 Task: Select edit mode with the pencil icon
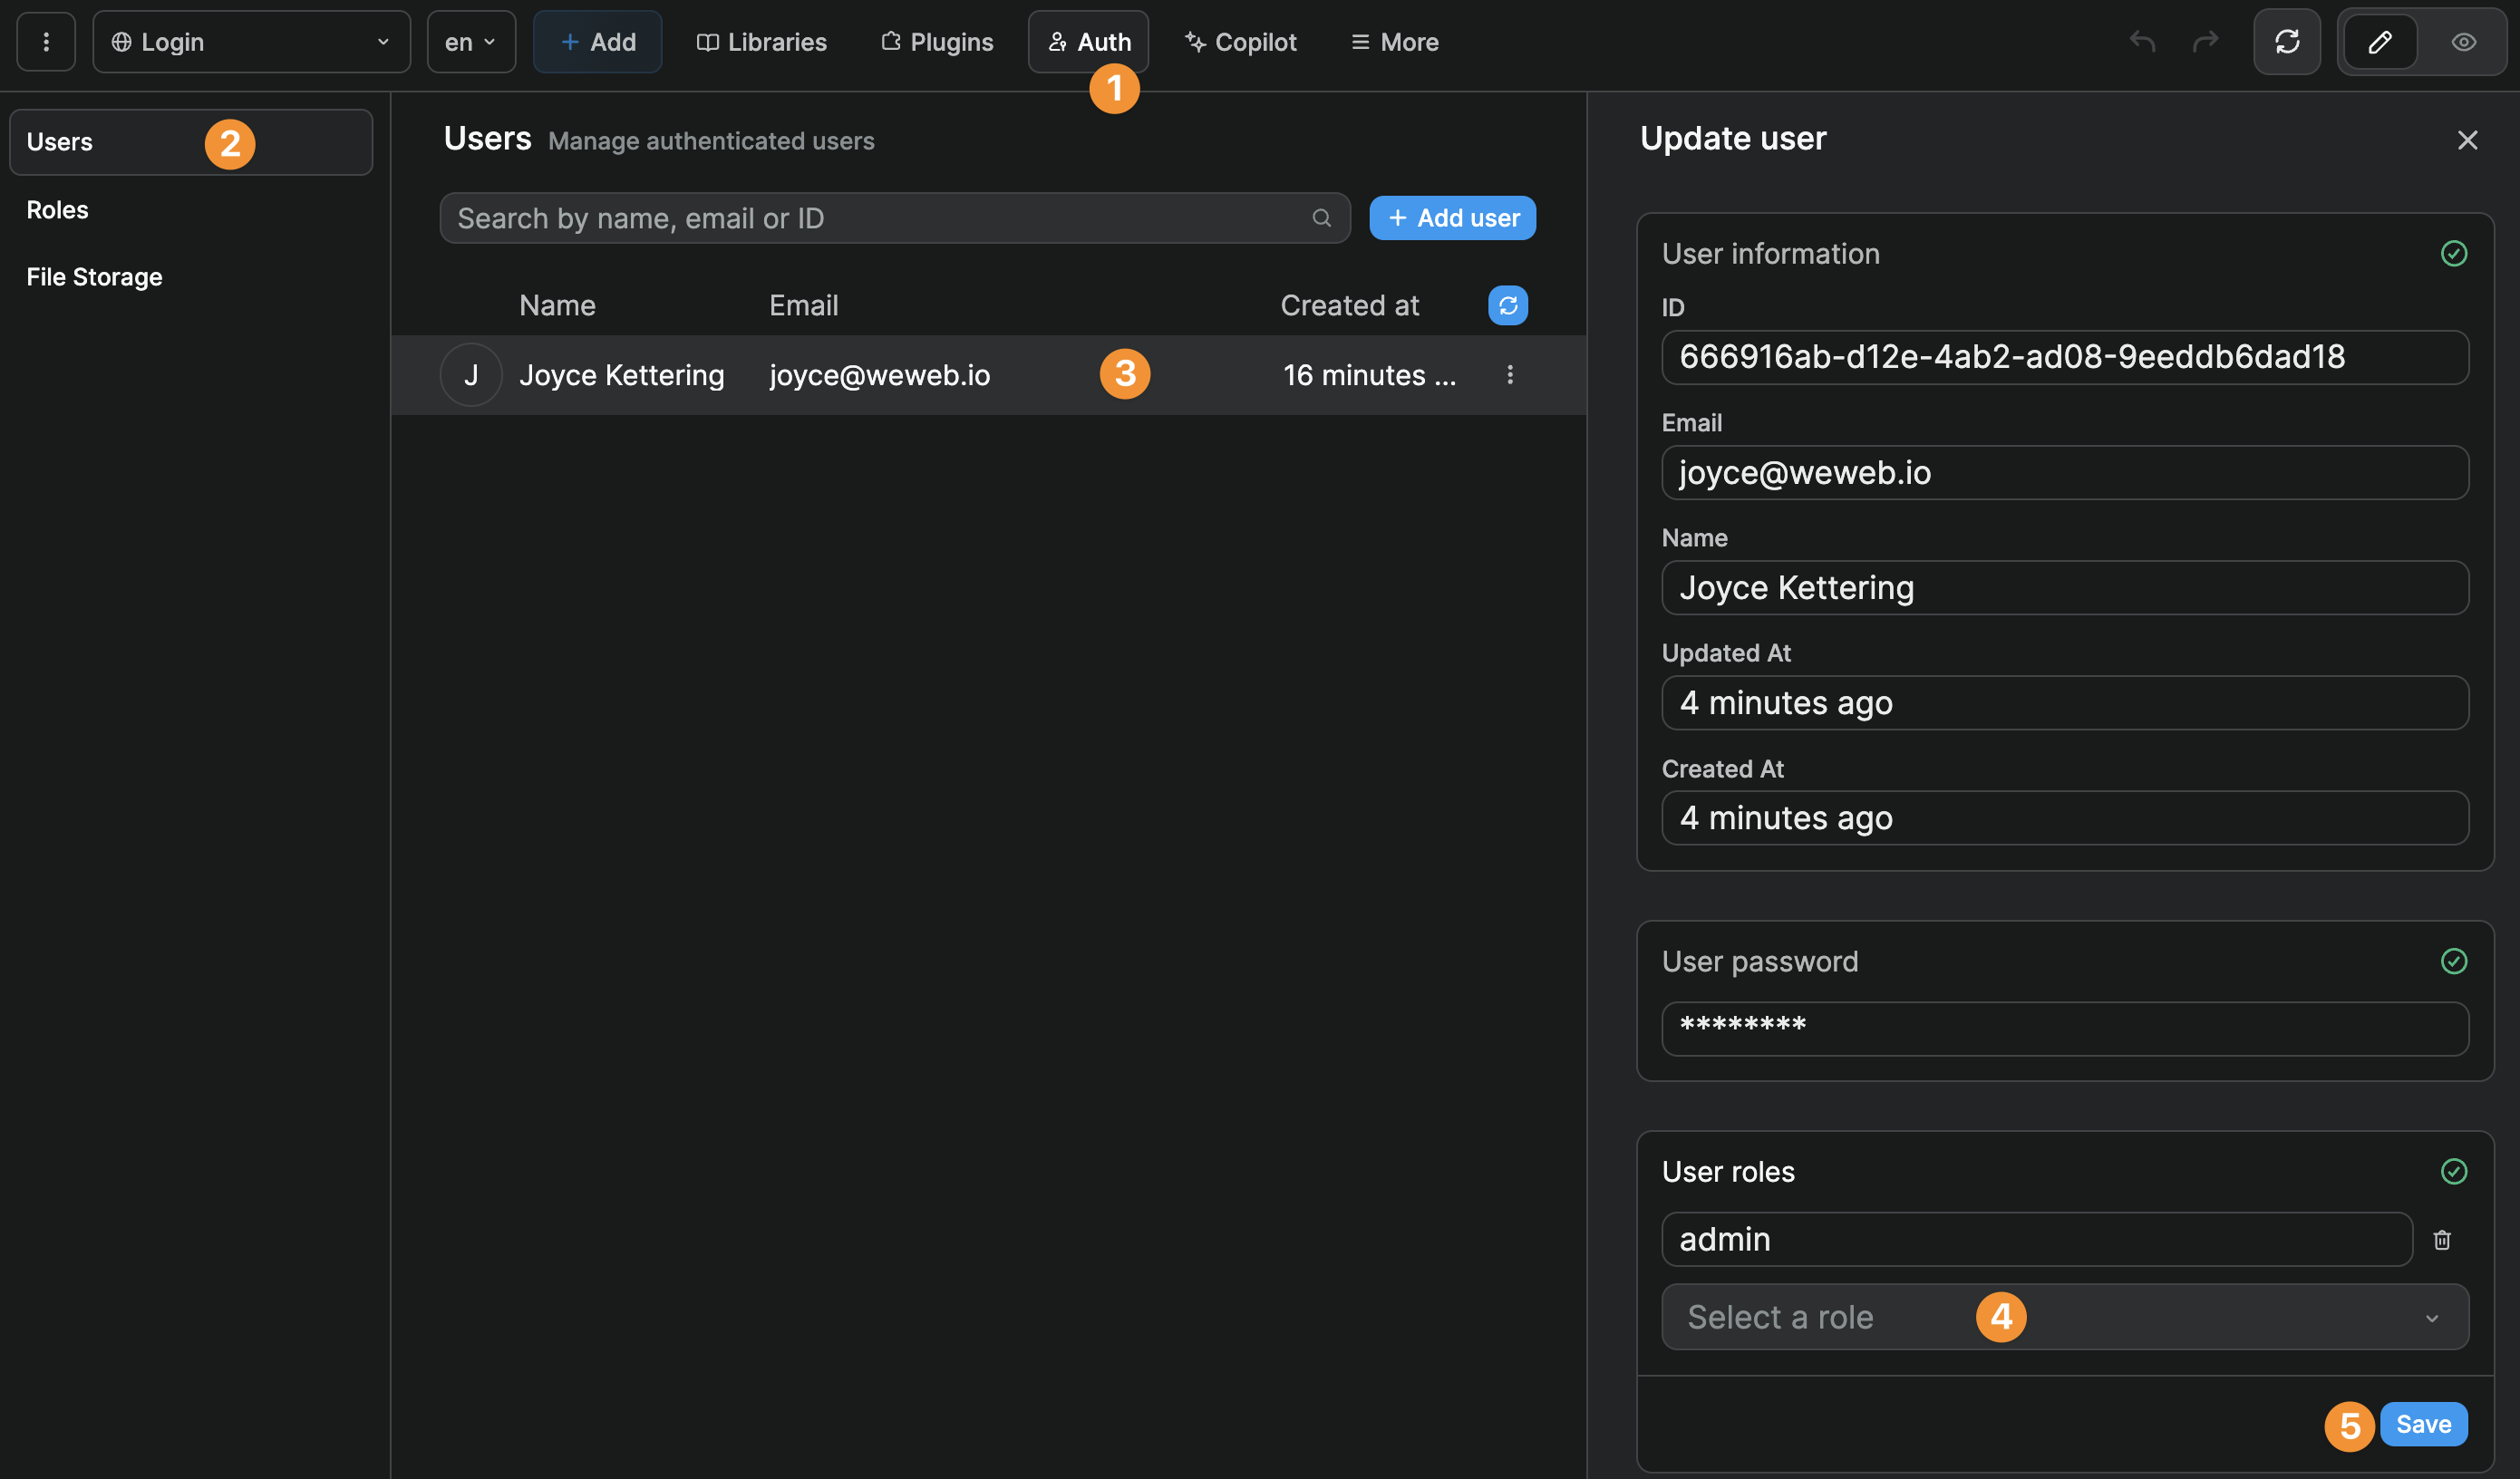pos(2380,41)
